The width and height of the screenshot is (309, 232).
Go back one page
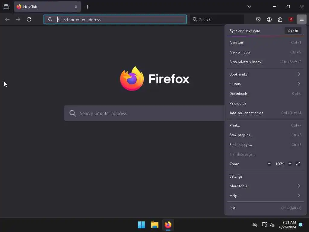click(7, 19)
